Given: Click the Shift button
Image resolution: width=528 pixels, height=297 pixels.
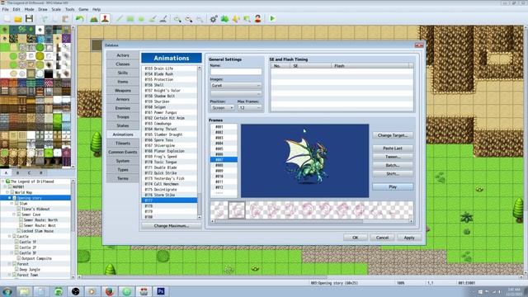Looking at the screenshot, I should pos(393,174).
